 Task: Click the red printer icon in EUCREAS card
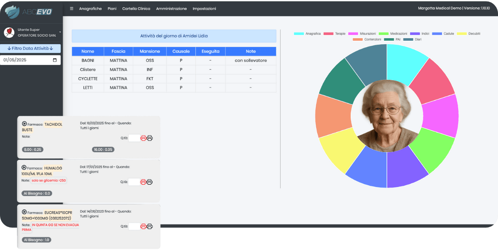coord(144,226)
